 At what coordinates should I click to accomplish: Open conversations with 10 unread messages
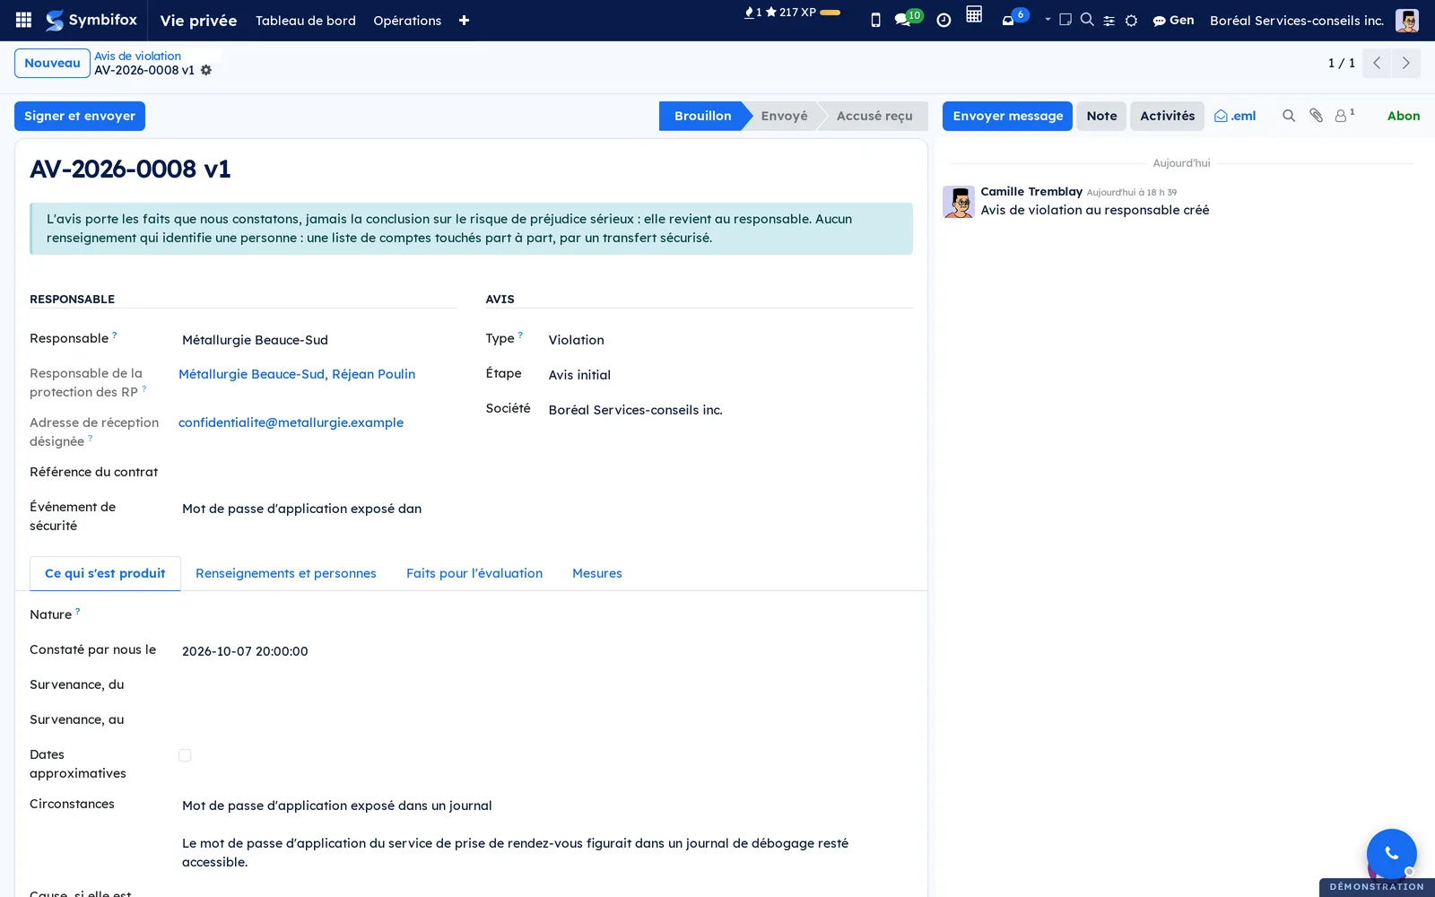coord(908,19)
